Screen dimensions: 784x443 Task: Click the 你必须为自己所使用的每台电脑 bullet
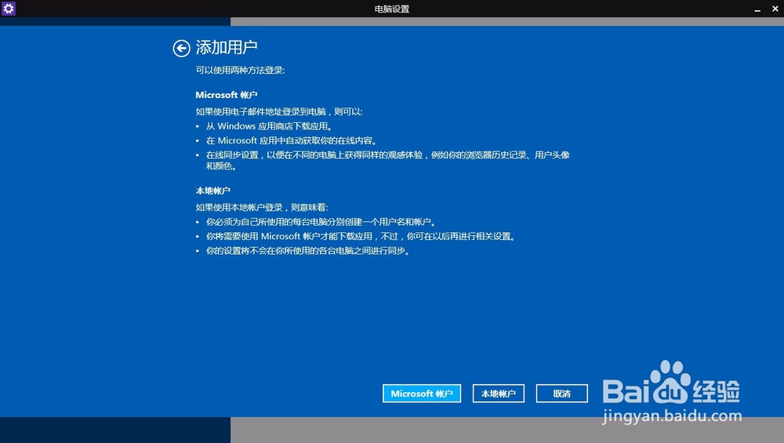[321, 222]
